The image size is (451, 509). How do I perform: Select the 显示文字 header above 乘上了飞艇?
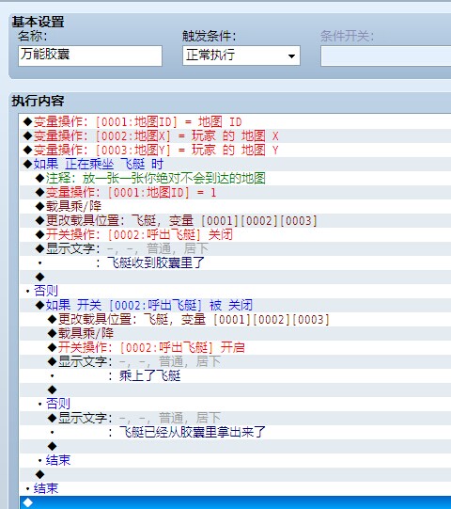tap(235, 361)
